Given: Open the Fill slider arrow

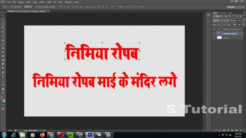Looking at the screenshot, I should tap(244, 25).
